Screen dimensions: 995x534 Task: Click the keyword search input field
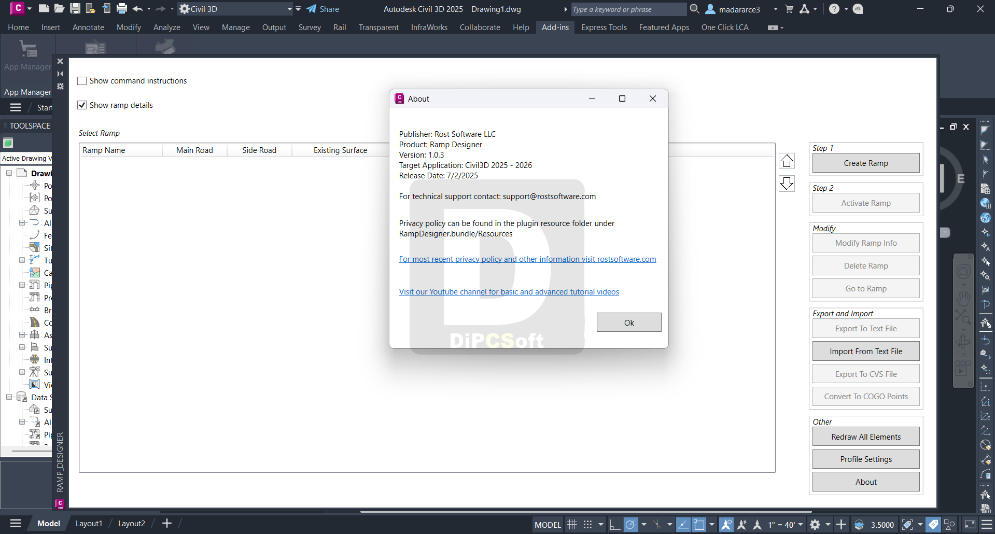pyautogui.click(x=628, y=9)
